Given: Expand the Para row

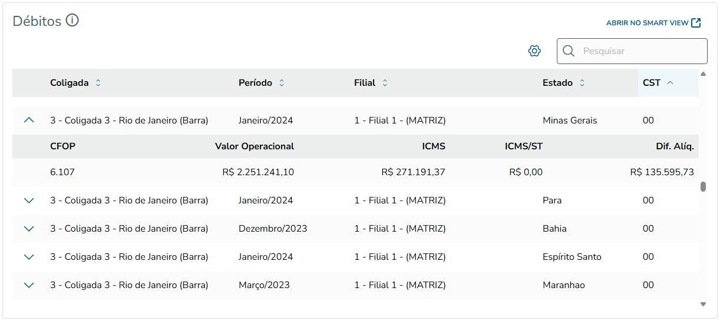Looking at the screenshot, I should click(29, 200).
